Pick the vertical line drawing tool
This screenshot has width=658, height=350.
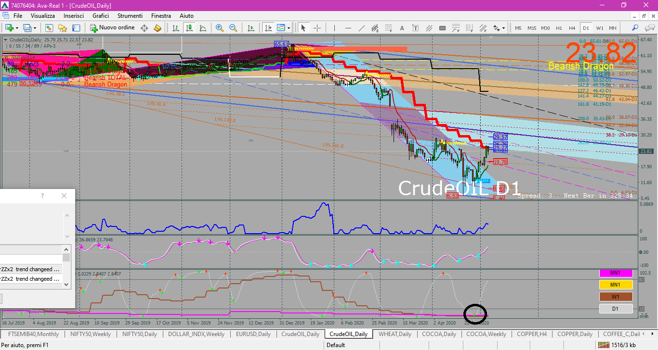coord(335,28)
